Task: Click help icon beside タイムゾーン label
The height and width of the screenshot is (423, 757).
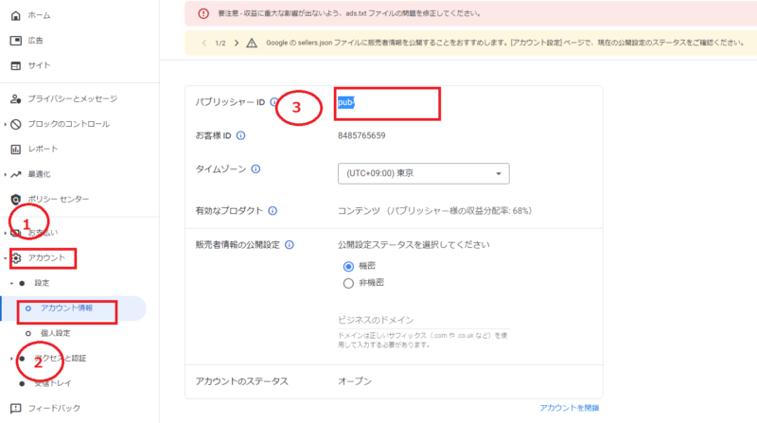Action: 255,169
